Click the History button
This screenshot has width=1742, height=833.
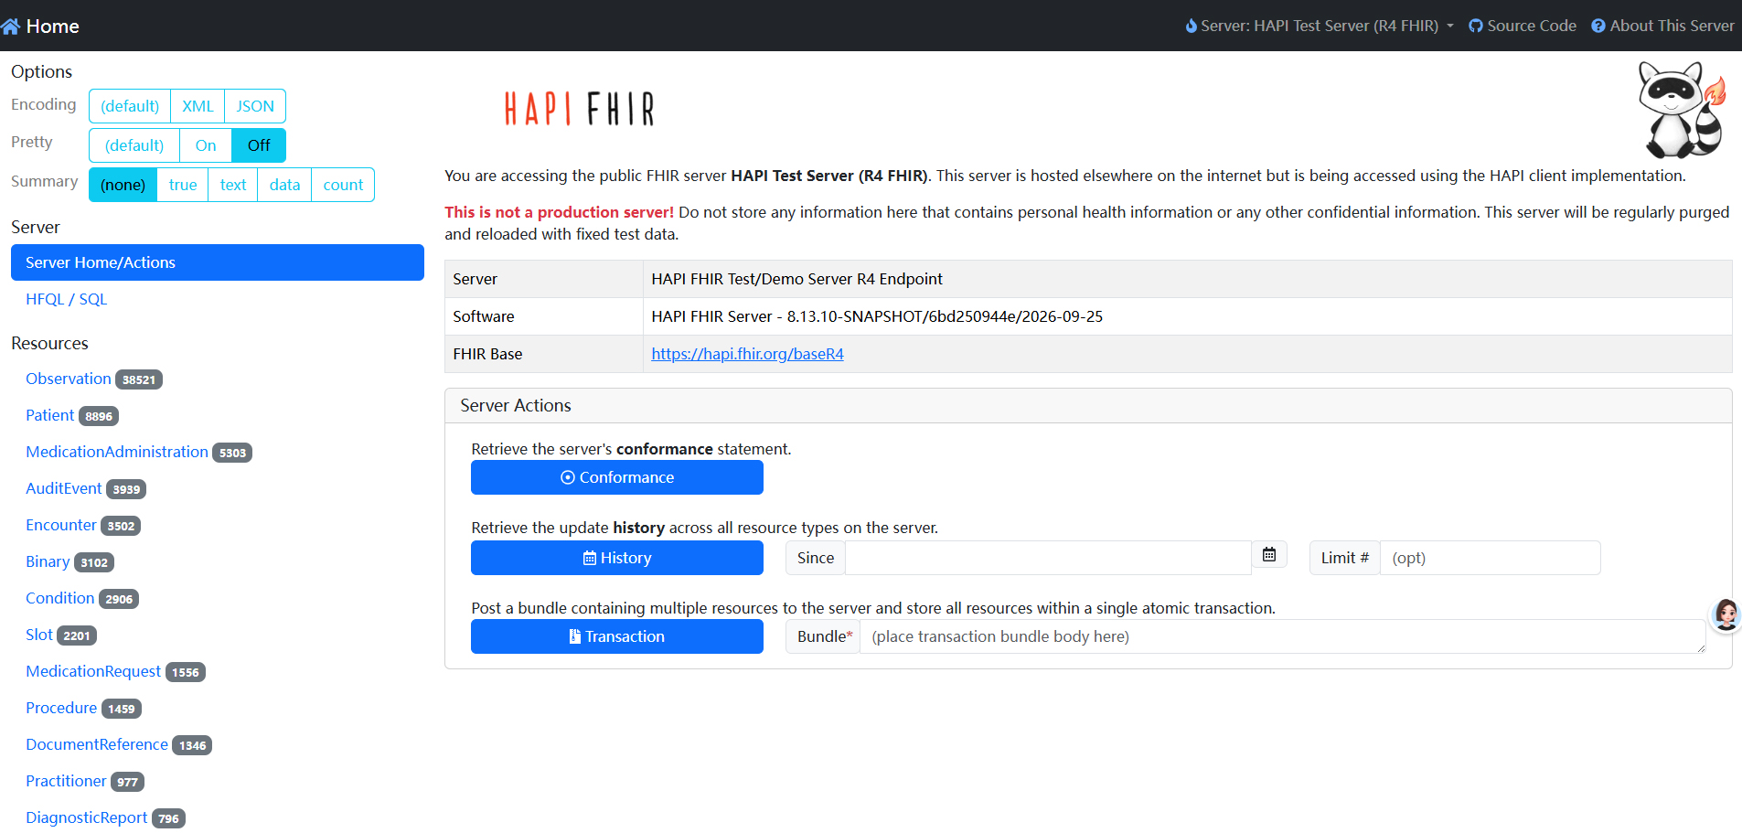(x=617, y=558)
